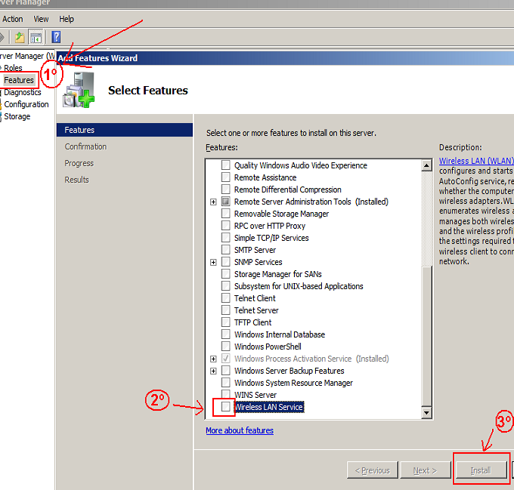The width and height of the screenshot is (514, 490).
Task: Check Simple TCP/IP Services
Action: pos(225,238)
